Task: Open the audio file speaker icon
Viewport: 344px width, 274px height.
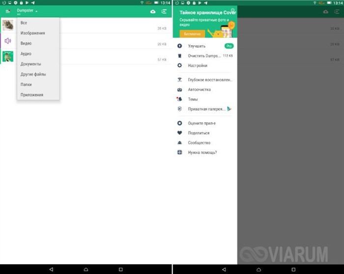Action: 8,41
